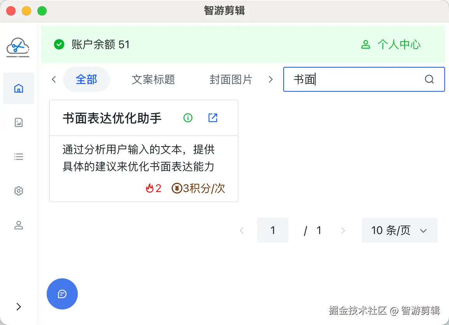
Task: Open the list view sidebar icon
Action: coord(19,157)
